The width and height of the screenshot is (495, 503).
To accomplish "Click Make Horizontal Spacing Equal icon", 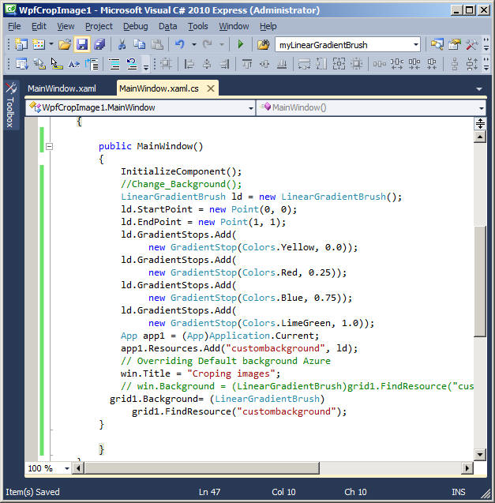I will [379, 64].
